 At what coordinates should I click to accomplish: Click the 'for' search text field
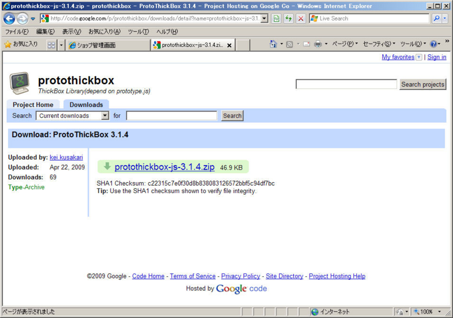172,116
